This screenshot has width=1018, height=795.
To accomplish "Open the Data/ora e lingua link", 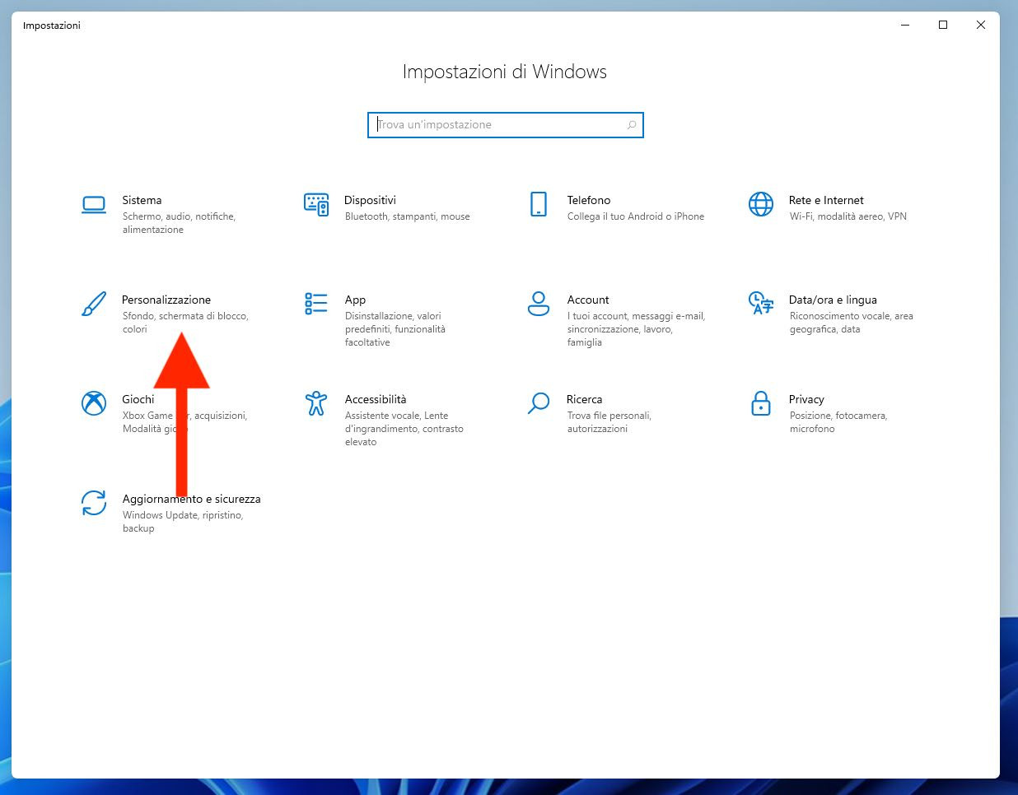I will tap(833, 300).
